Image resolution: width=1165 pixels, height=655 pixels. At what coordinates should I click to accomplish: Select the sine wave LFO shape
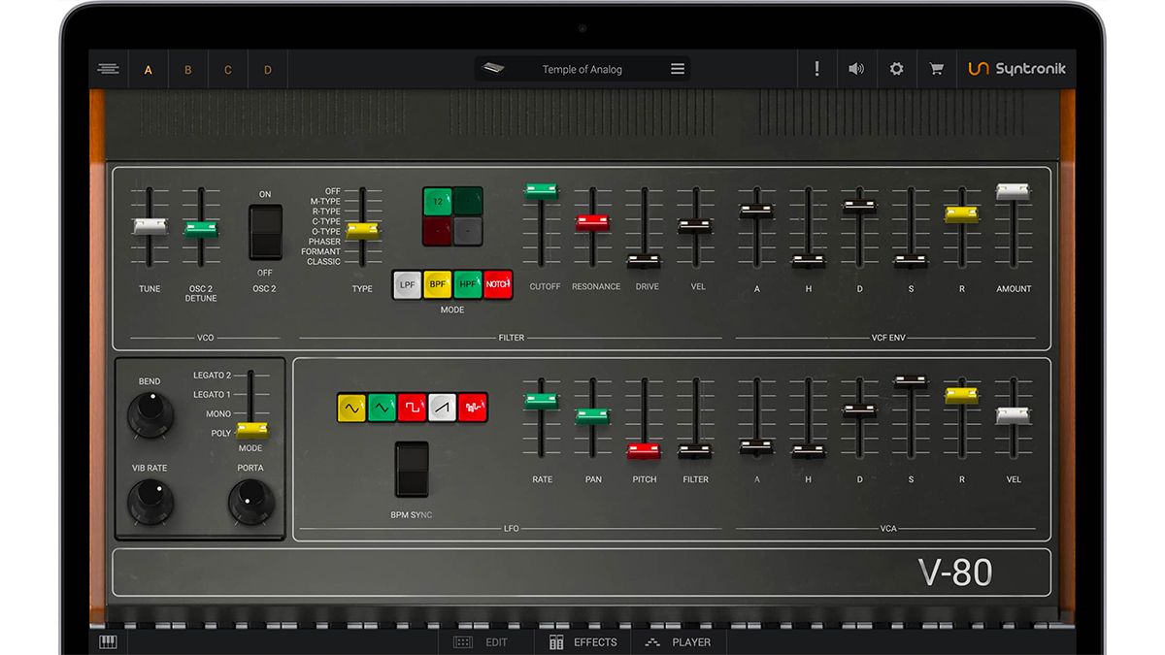pos(352,408)
